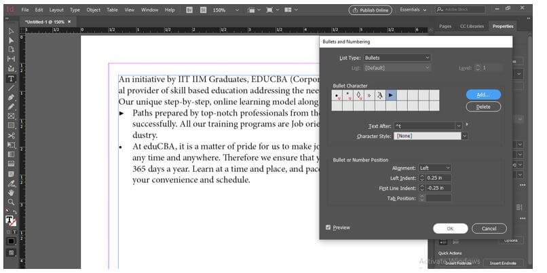Select the Rectangle tool

11,126
